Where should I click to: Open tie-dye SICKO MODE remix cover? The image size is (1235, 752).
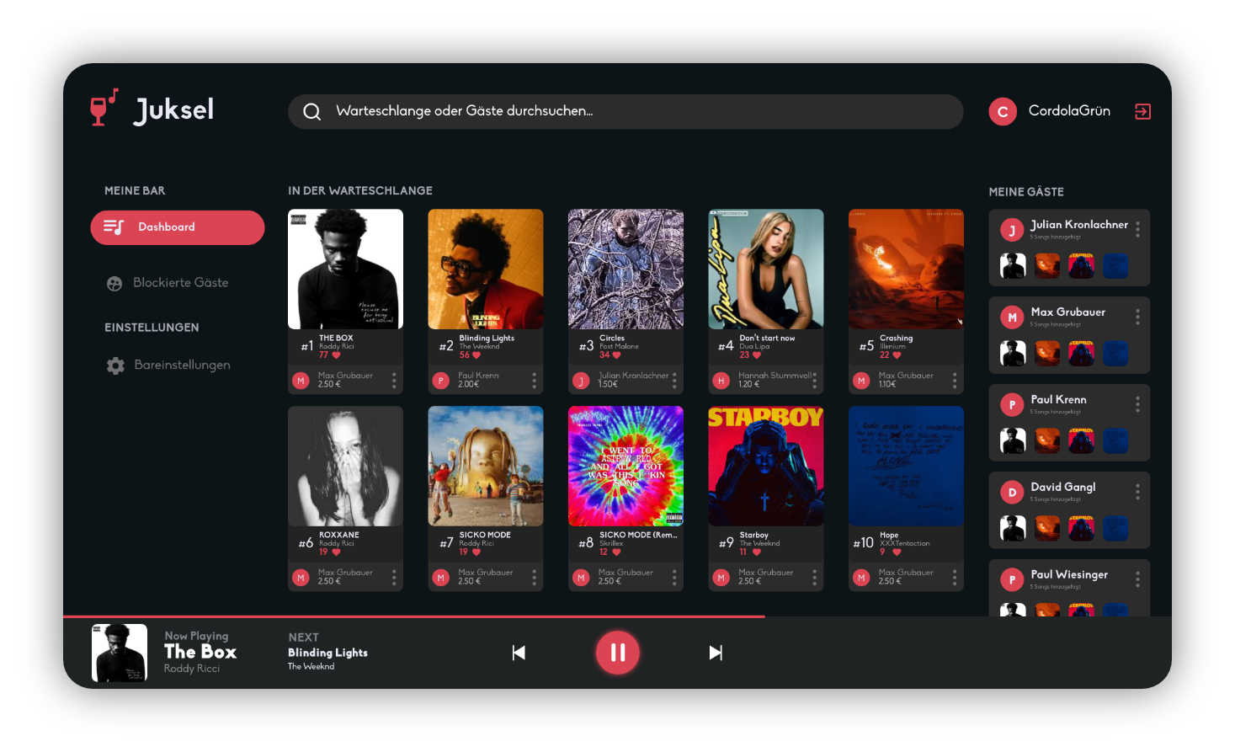[625, 467]
